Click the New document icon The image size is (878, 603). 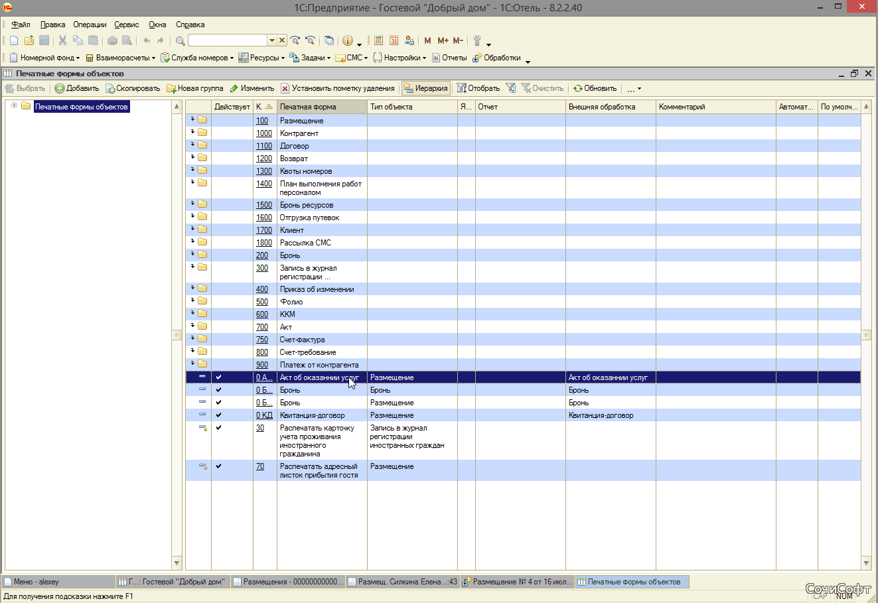(x=14, y=40)
